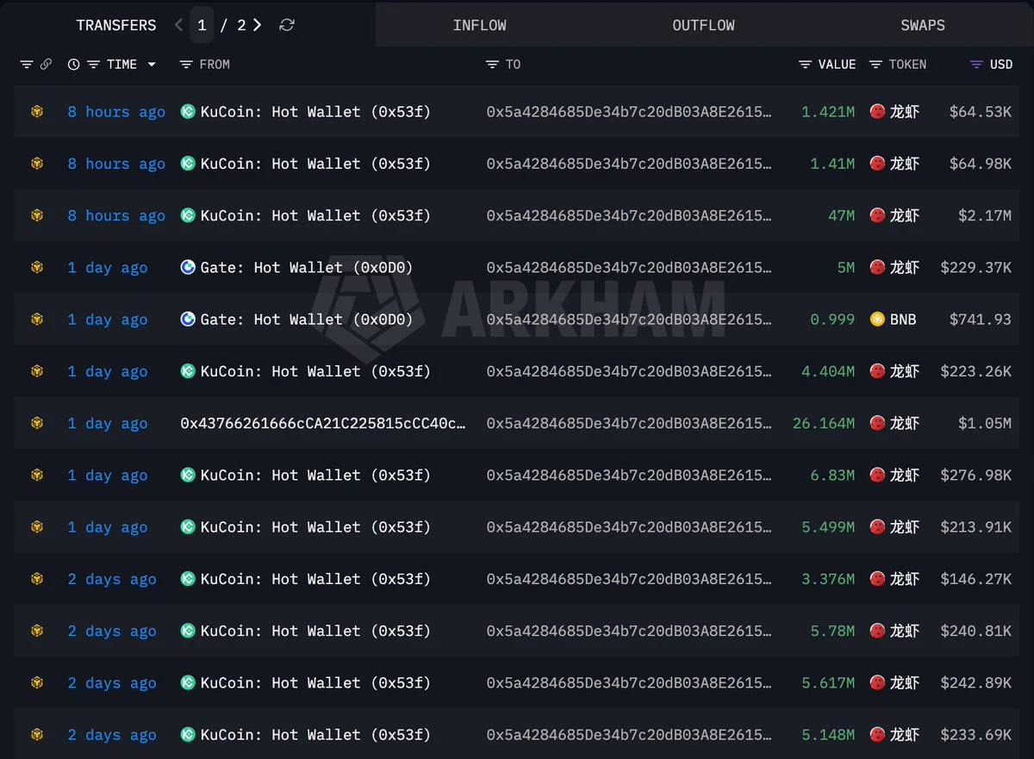Go to the next transfers page
Viewport: 1034px width, 759px height.
[x=258, y=25]
